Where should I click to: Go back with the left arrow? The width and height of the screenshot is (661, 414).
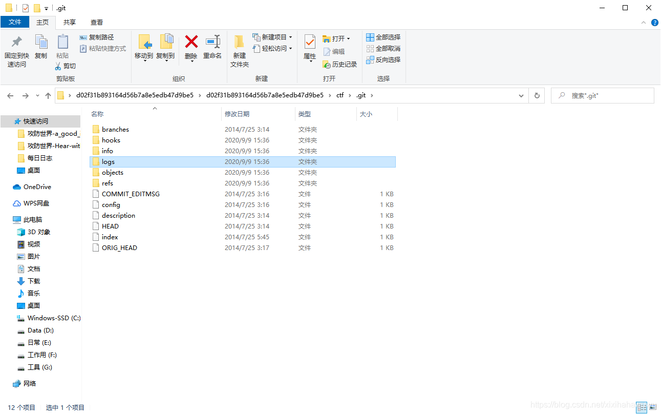tap(10, 96)
